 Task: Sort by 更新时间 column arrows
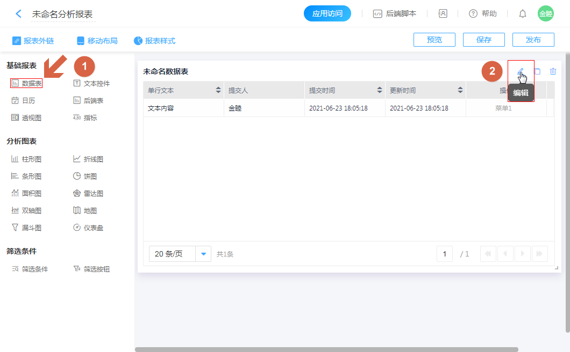460,90
